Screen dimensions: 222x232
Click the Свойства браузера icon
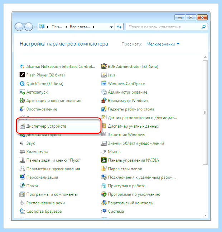click(22, 211)
